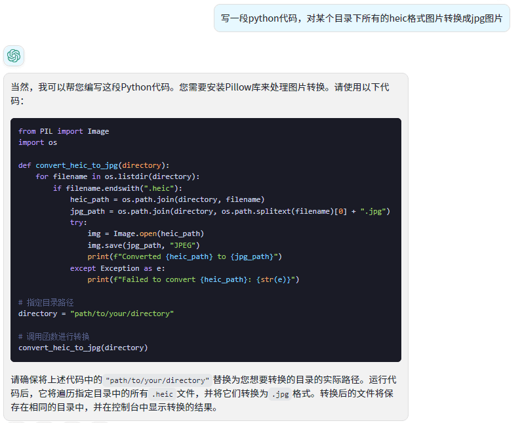Click the code line 'from PIL import Image'
The height and width of the screenshot is (423, 522).
point(64,131)
